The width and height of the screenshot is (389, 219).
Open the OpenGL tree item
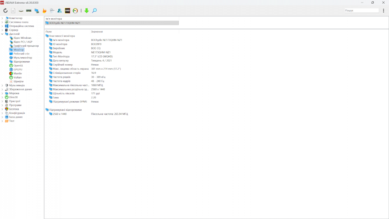click(18, 66)
